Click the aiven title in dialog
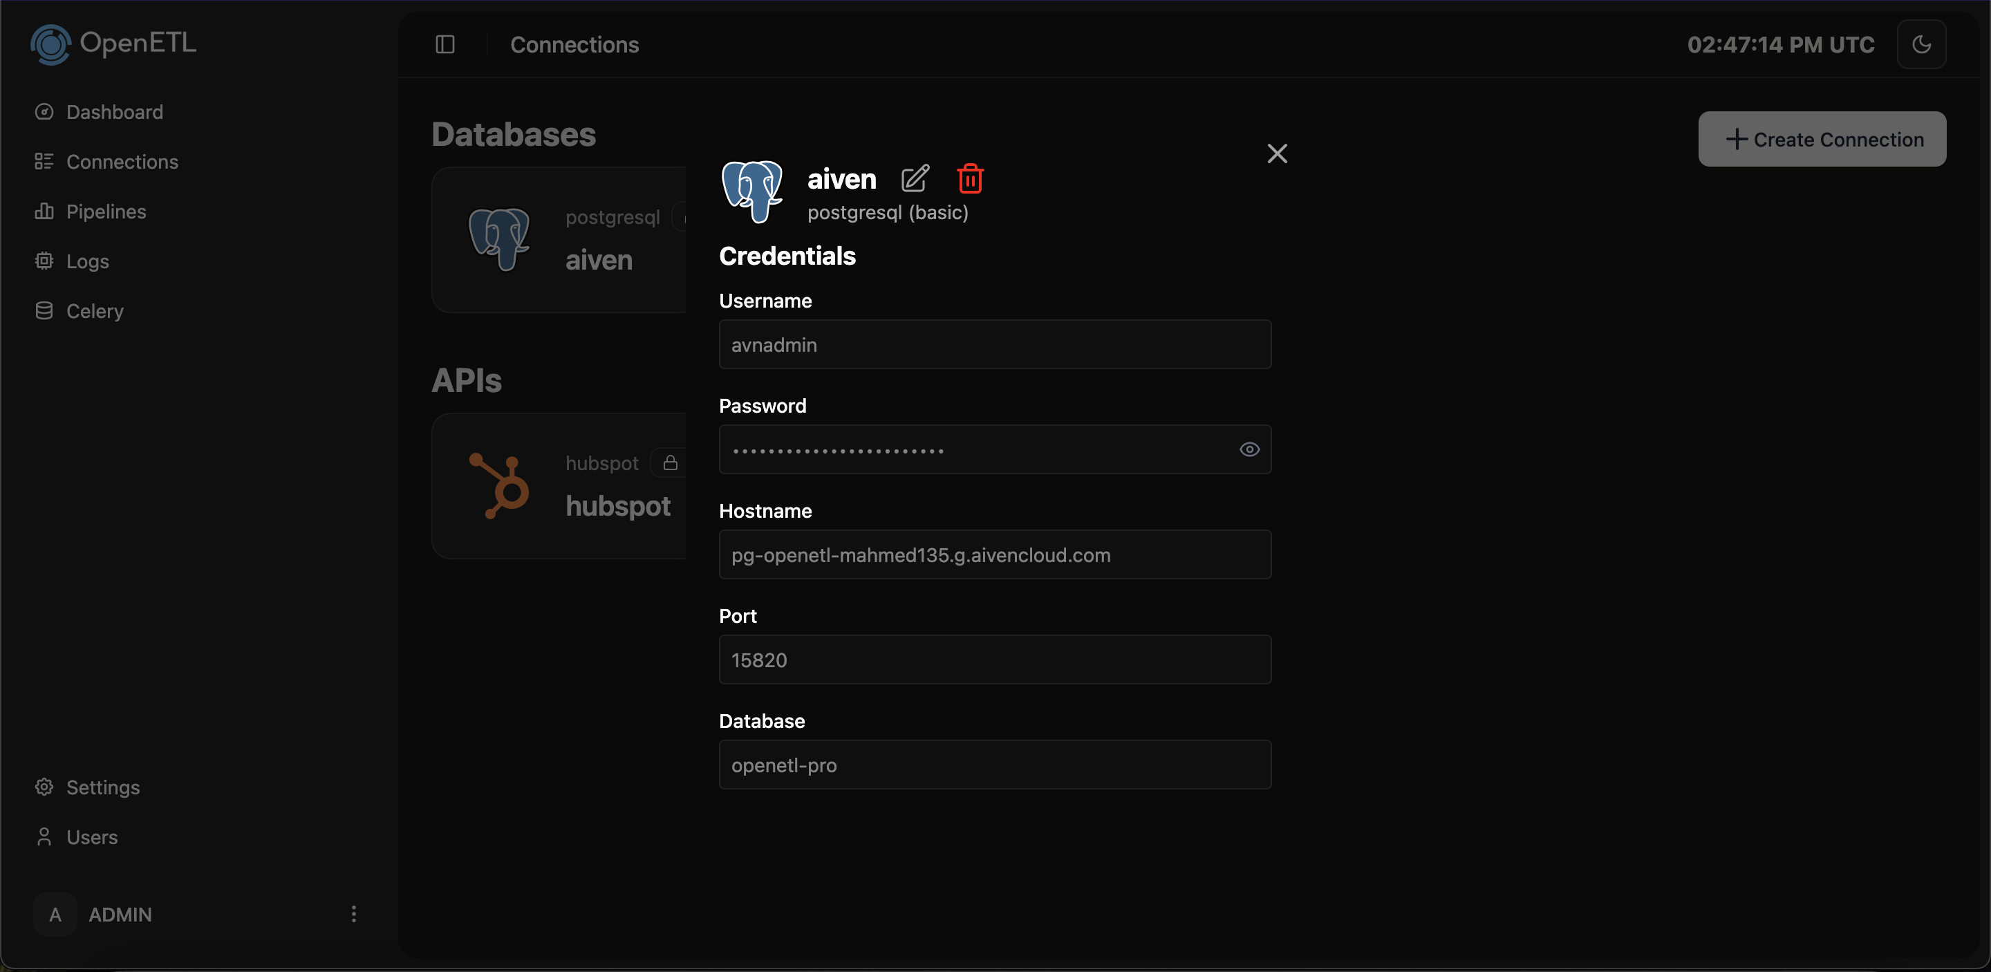 click(x=842, y=178)
